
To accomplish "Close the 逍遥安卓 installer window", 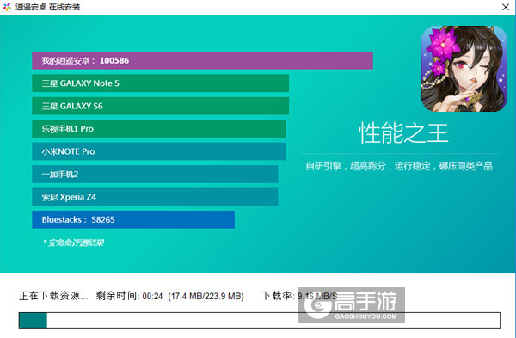I will [x=506, y=7].
